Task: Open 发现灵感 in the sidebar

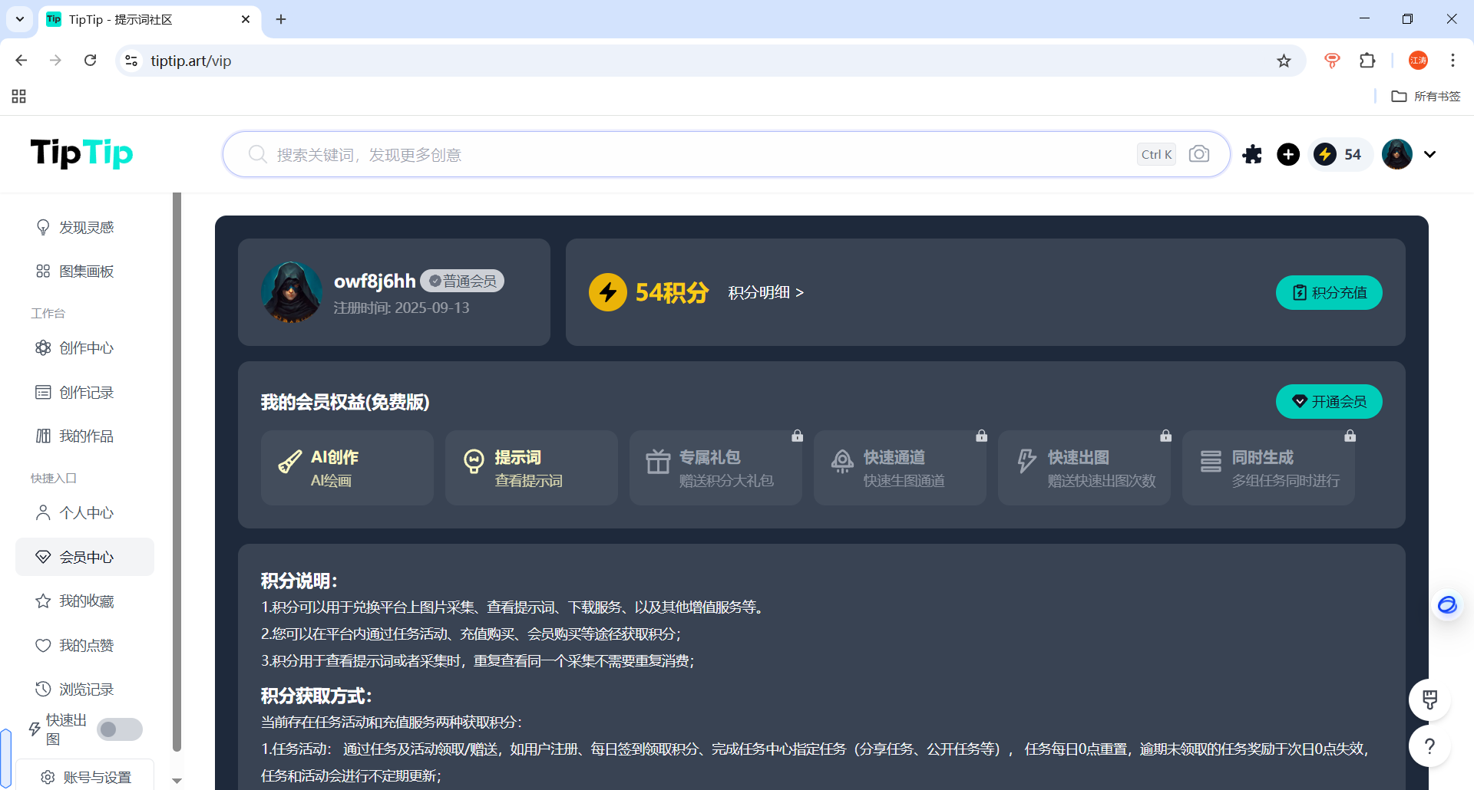Action: click(x=84, y=227)
